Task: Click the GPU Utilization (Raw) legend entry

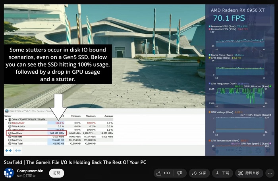Action: click(x=253, y=86)
